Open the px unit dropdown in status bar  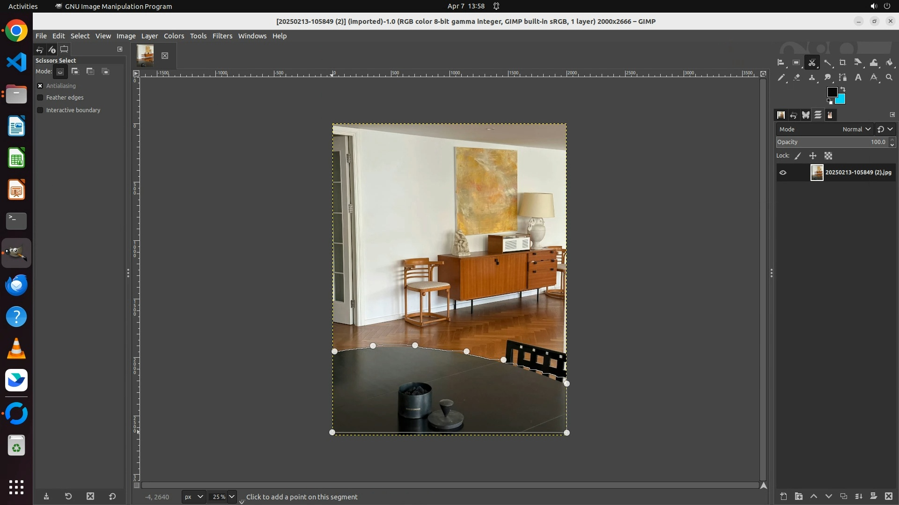193,497
